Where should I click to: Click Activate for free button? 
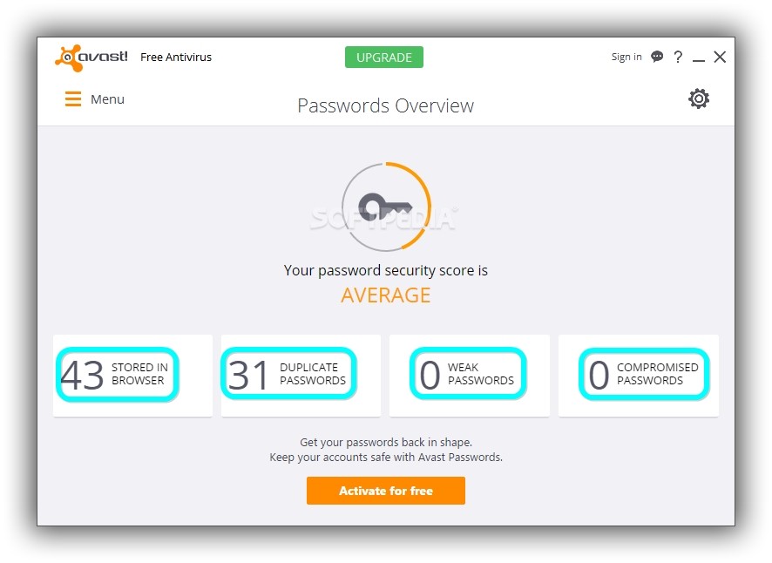pyautogui.click(x=385, y=491)
